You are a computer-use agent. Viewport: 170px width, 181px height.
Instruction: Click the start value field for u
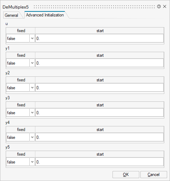click(99, 38)
